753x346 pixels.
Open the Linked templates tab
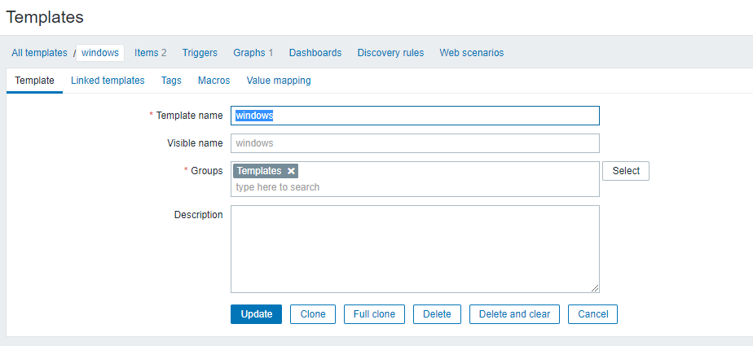click(108, 81)
